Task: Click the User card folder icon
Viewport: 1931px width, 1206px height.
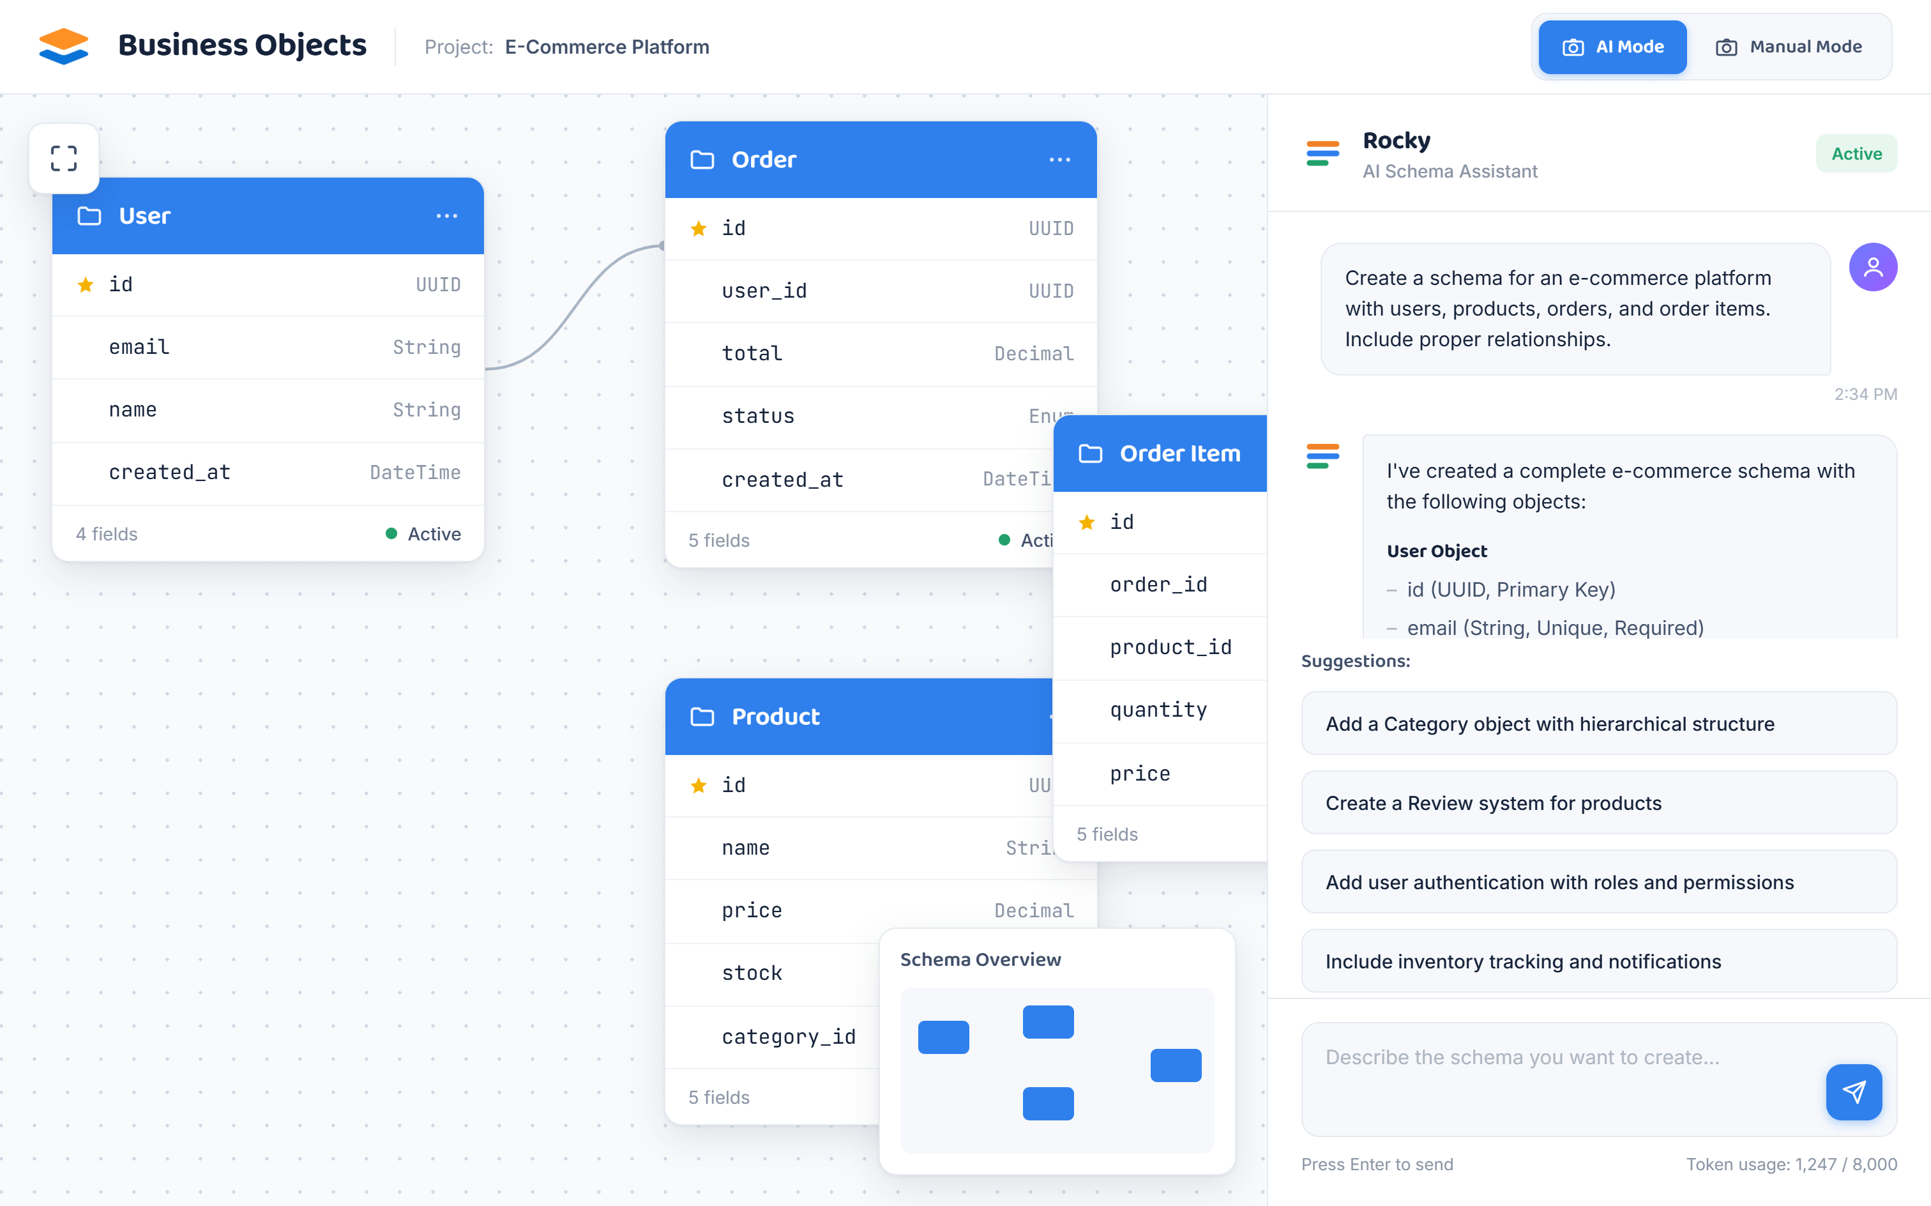Action: tap(89, 216)
